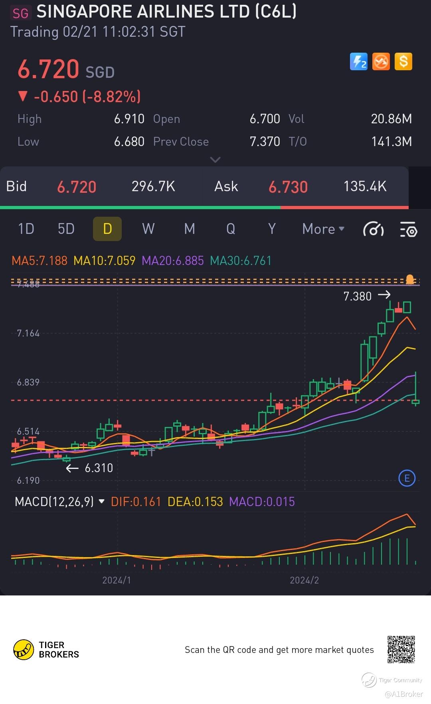Select the quarterly Q chart tab
Screen dimensions: 431x704
(x=231, y=229)
